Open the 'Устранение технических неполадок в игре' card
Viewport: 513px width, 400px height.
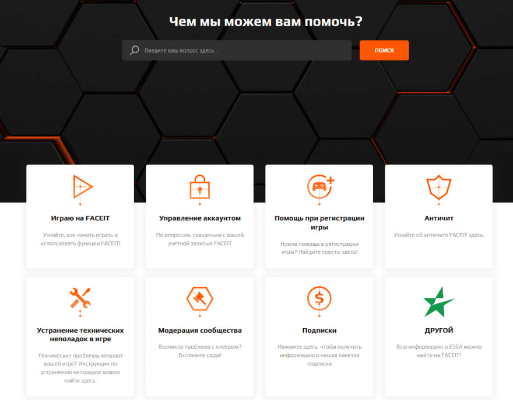pyautogui.click(x=80, y=333)
